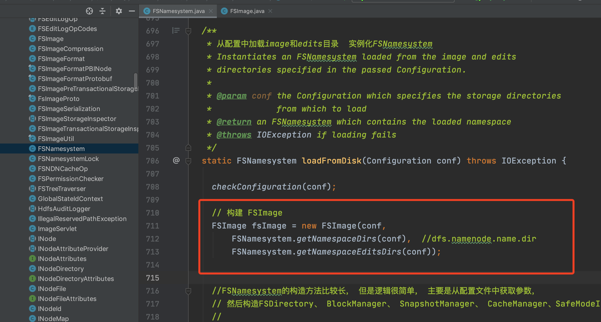Image resolution: width=601 pixels, height=322 pixels.
Task: Click the class icon beside FSNamesystemLock
Action: [x=33, y=158]
